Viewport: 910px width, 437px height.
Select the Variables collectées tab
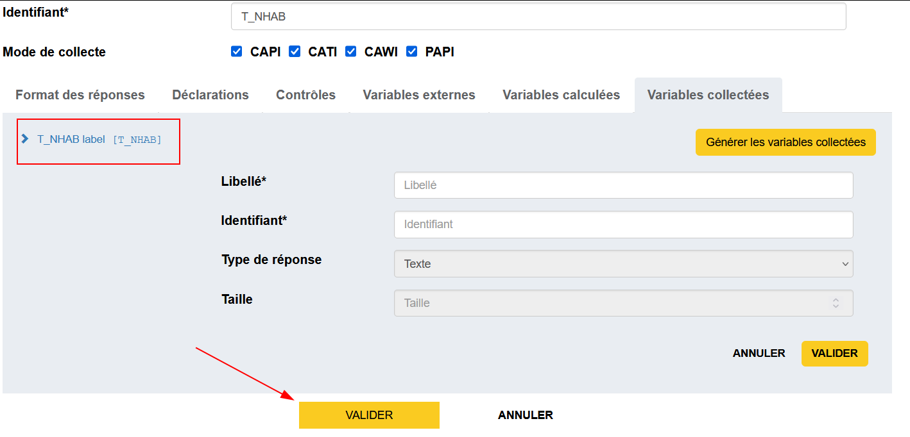[x=708, y=95]
